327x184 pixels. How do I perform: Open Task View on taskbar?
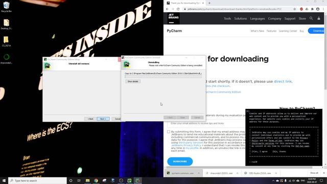click(x=79, y=180)
